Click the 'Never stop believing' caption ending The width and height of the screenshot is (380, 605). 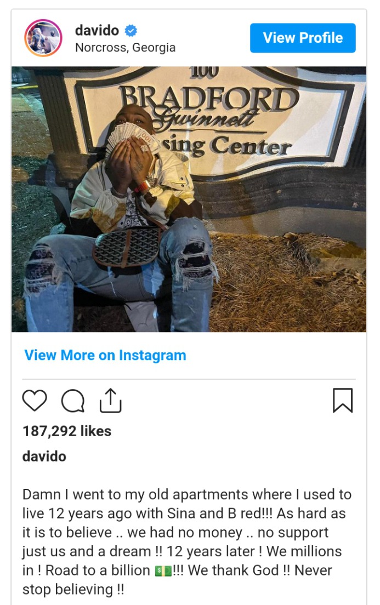point(177,580)
